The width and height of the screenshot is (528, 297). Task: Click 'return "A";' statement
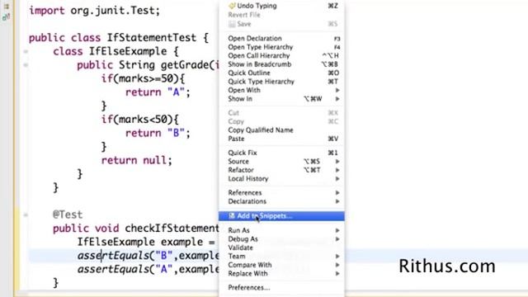158,92
